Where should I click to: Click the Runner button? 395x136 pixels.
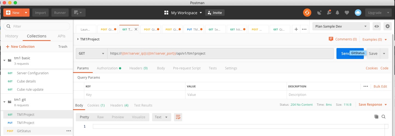(x=60, y=13)
